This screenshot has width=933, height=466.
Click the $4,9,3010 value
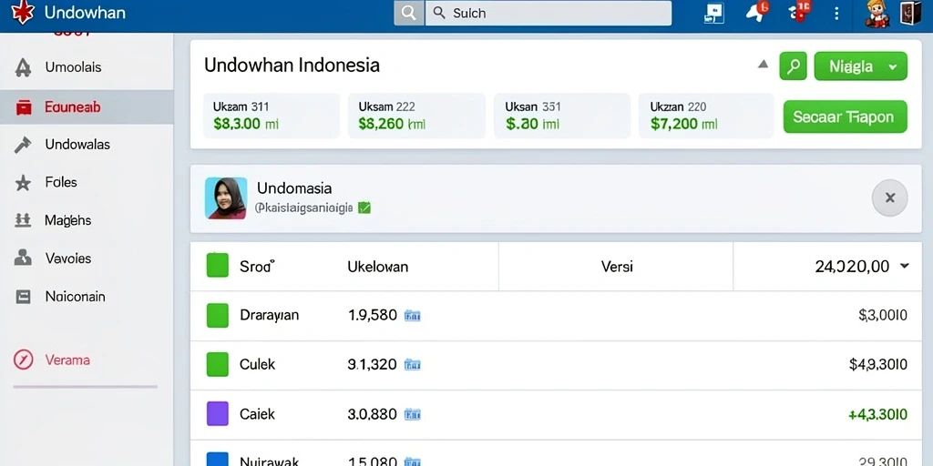(878, 364)
